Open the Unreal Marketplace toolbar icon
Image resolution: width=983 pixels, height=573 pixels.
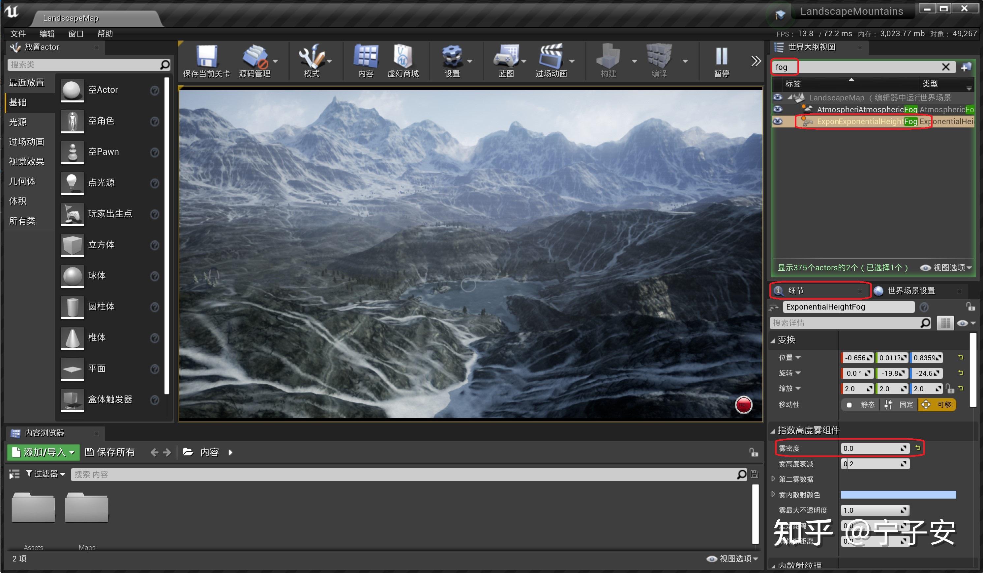pos(402,57)
